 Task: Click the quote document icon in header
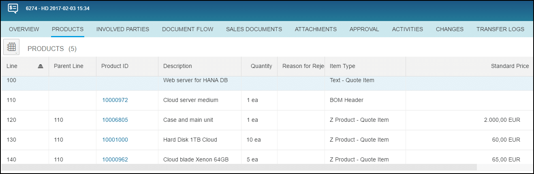point(13,8)
